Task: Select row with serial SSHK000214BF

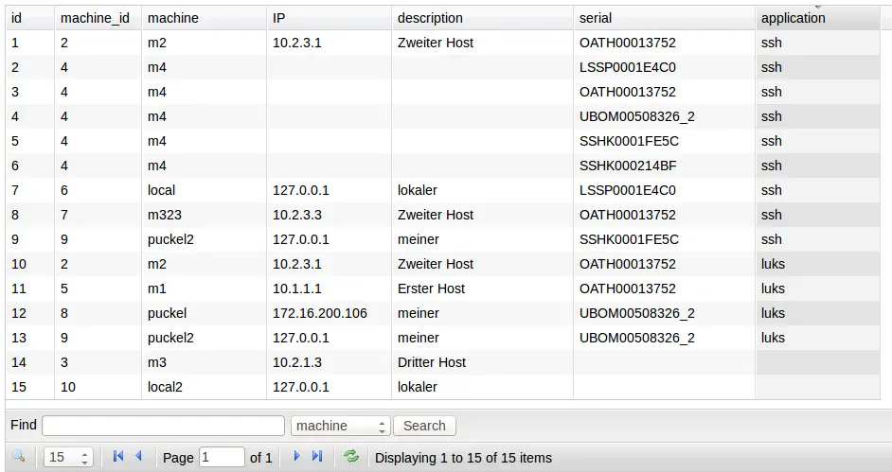Action: [x=442, y=166]
